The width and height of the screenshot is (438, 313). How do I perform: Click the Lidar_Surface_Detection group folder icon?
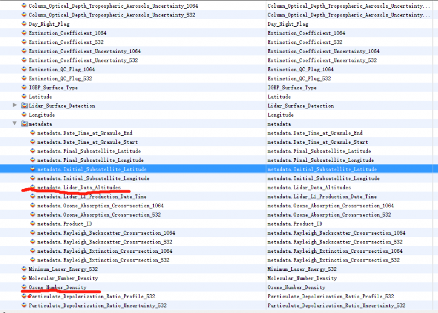tap(24, 106)
